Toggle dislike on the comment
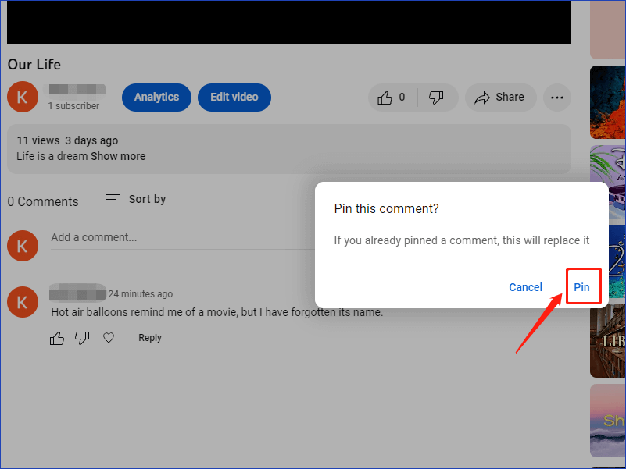 [82, 337]
